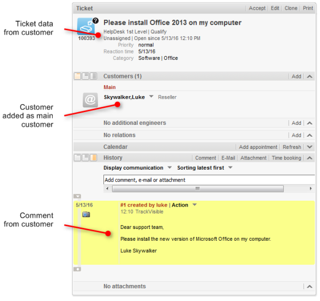Click 'Unassigned | Open since 5/13/16 12:10 PM'
The width and height of the screenshot is (320, 301).
pos(152,38)
